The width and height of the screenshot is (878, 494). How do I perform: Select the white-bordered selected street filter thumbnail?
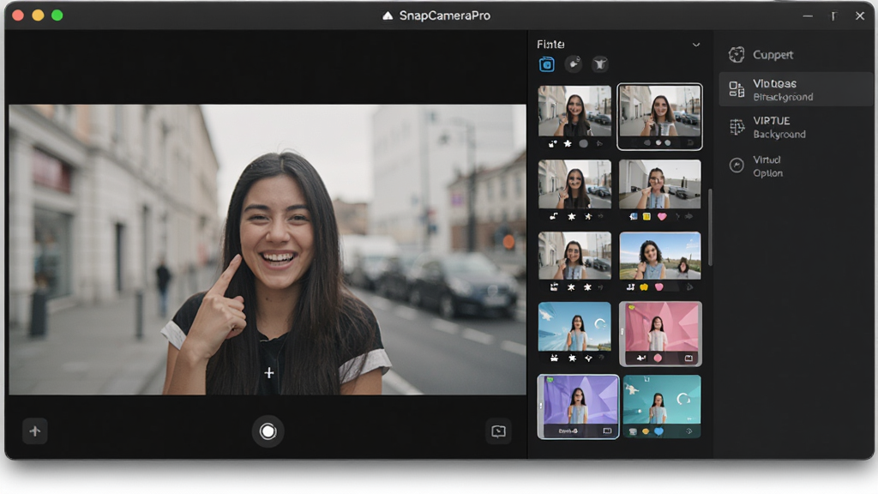point(659,117)
